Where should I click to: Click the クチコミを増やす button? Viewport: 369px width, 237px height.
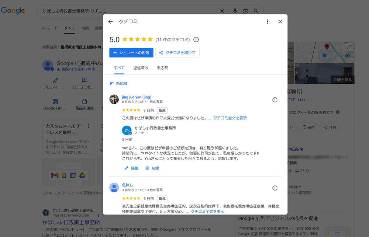(x=177, y=53)
